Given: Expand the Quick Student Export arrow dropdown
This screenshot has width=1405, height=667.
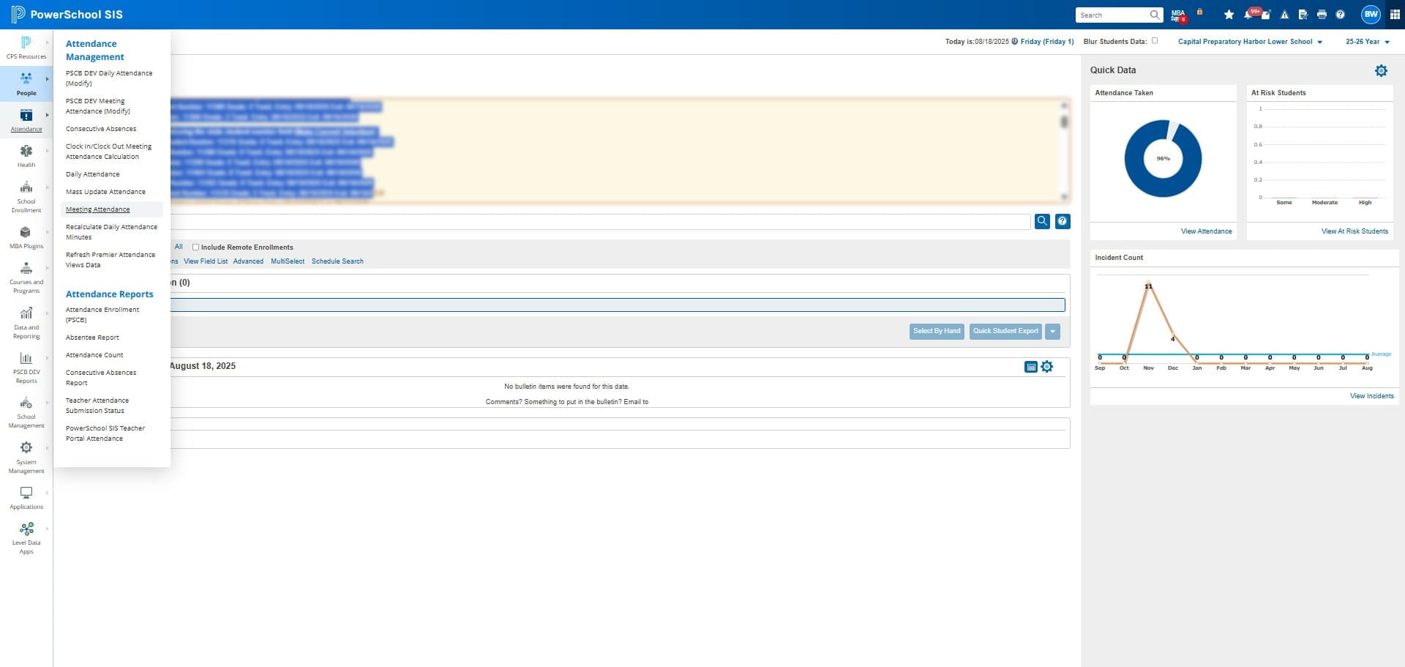Looking at the screenshot, I should coord(1052,331).
